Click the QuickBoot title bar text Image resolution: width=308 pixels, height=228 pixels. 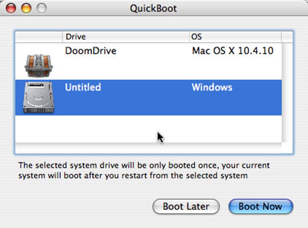coord(153,8)
